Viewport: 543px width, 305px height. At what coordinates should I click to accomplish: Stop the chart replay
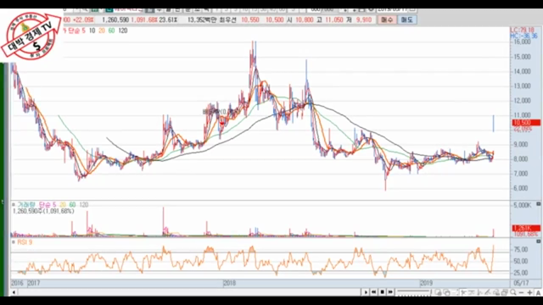coord(383,292)
